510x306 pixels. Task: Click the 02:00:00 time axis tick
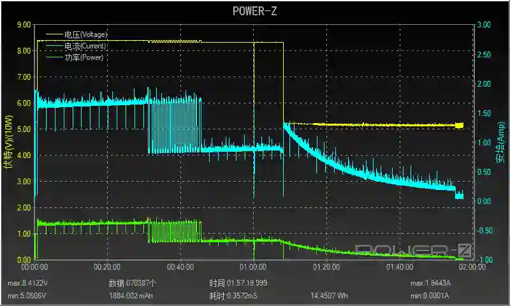pyautogui.click(x=472, y=267)
